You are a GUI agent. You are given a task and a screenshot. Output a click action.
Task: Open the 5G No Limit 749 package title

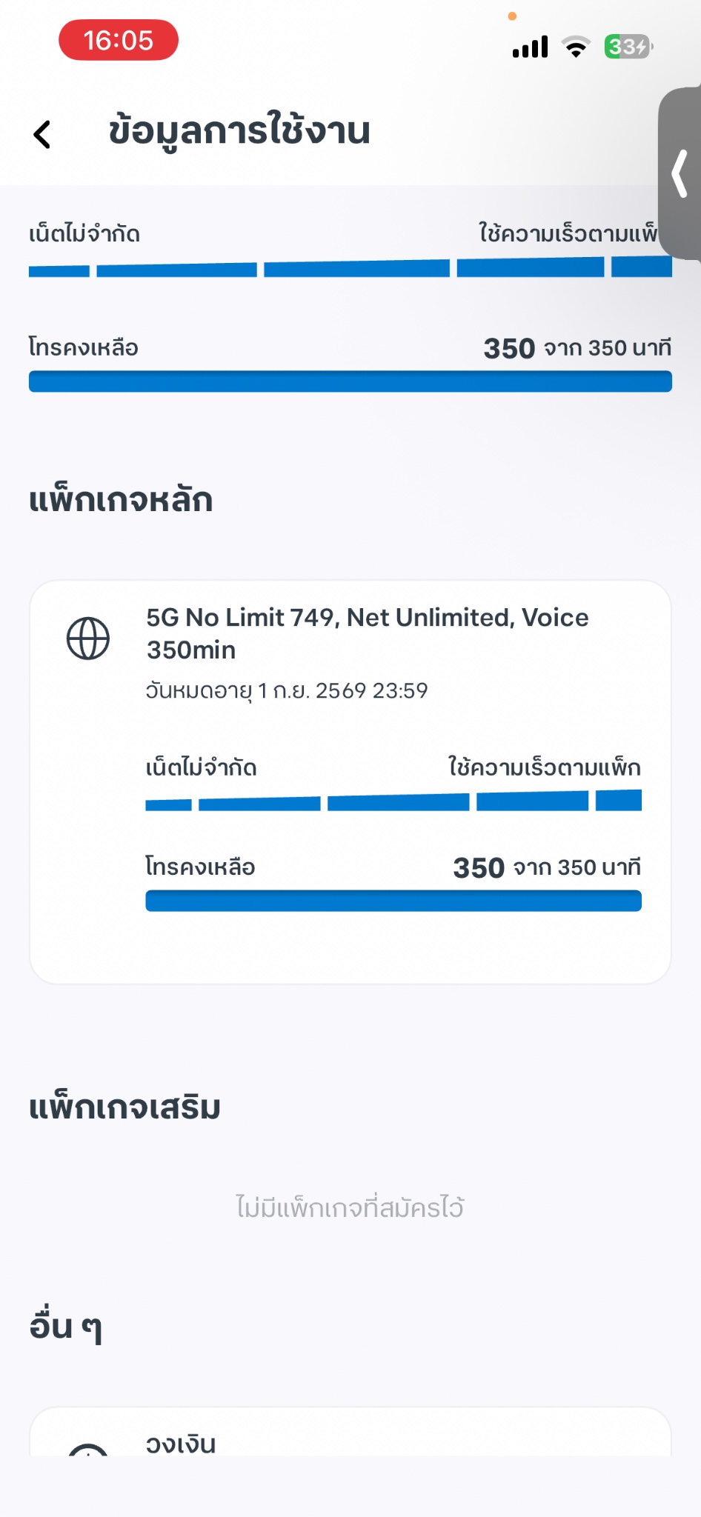(x=368, y=633)
